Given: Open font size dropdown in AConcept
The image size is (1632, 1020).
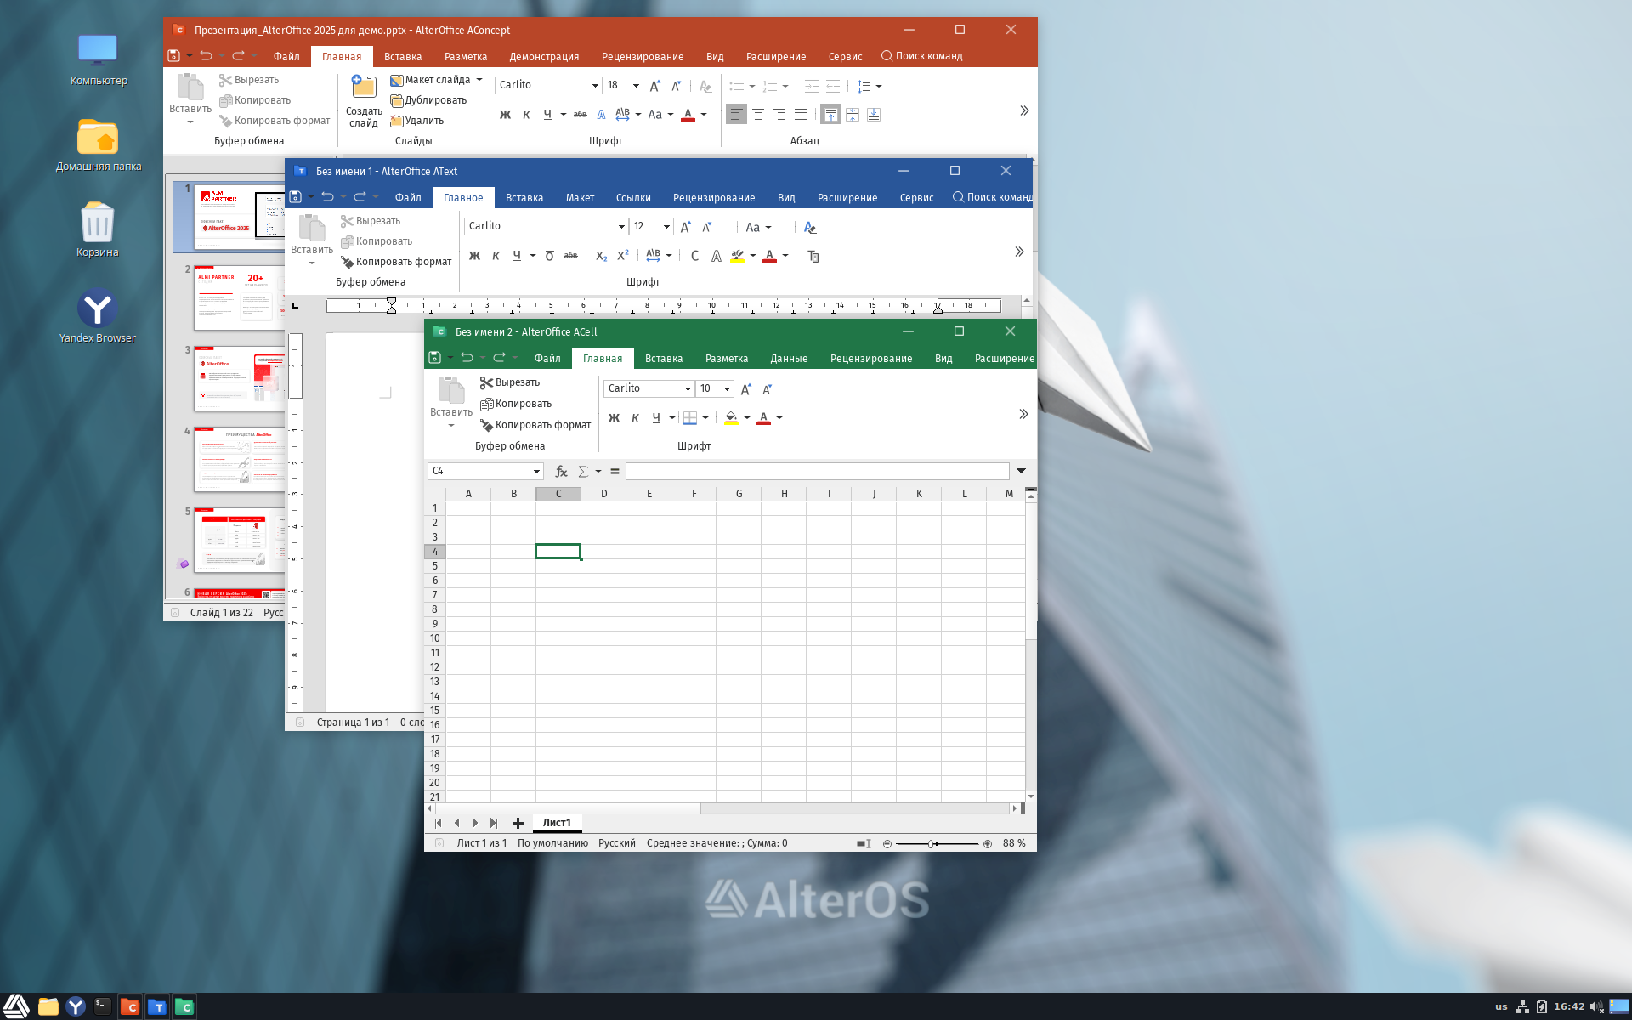Looking at the screenshot, I should point(636,86).
